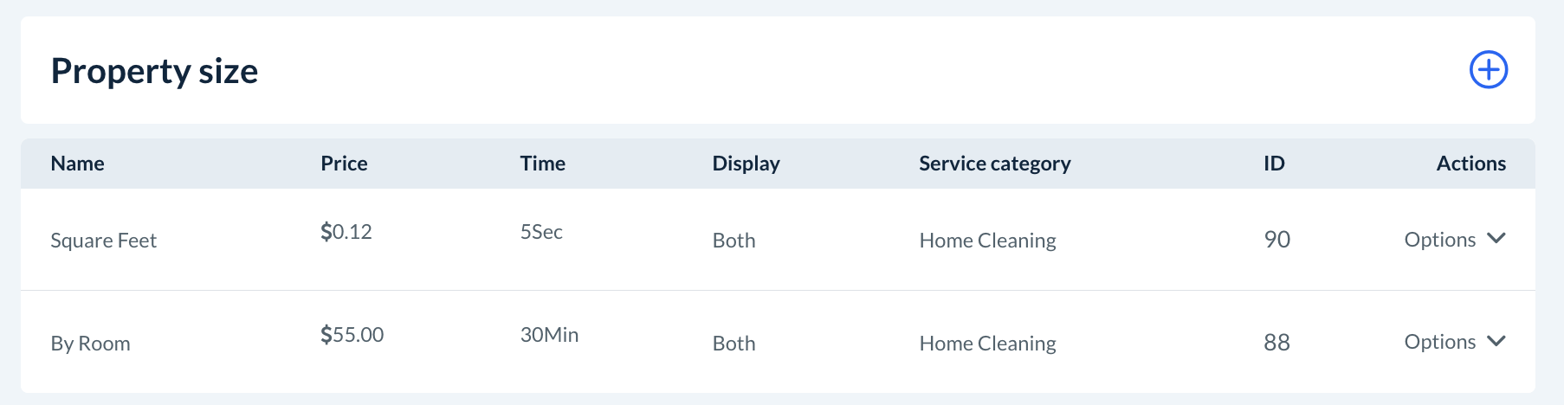Click the chevron arrow in Square Feet row
Viewport: 1564px width, 405px height.
(1496, 238)
